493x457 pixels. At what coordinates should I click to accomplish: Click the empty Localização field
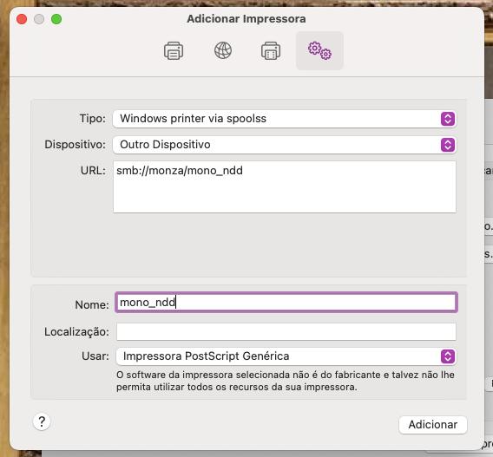pyautogui.click(x=286, y=331)
